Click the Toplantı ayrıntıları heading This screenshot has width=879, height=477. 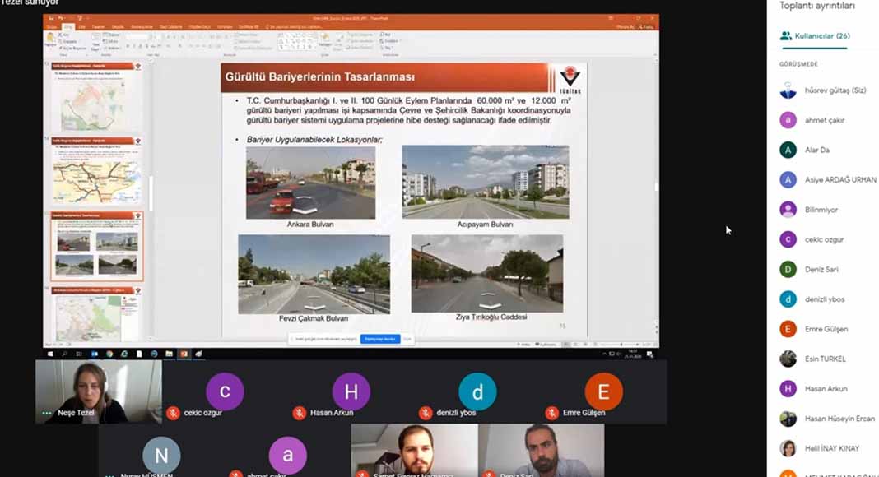click(817, 6)
